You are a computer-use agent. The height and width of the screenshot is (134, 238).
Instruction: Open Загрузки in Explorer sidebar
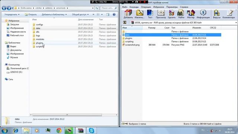[x=15, y=24]
